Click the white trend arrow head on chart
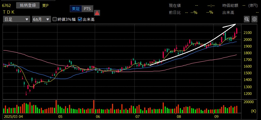 234,25
